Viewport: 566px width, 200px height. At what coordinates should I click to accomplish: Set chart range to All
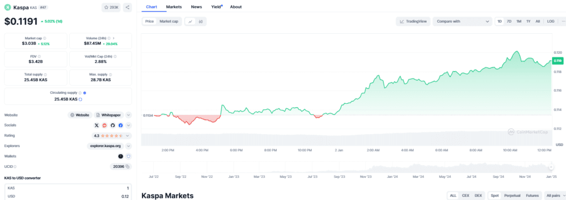pos(537,22)
